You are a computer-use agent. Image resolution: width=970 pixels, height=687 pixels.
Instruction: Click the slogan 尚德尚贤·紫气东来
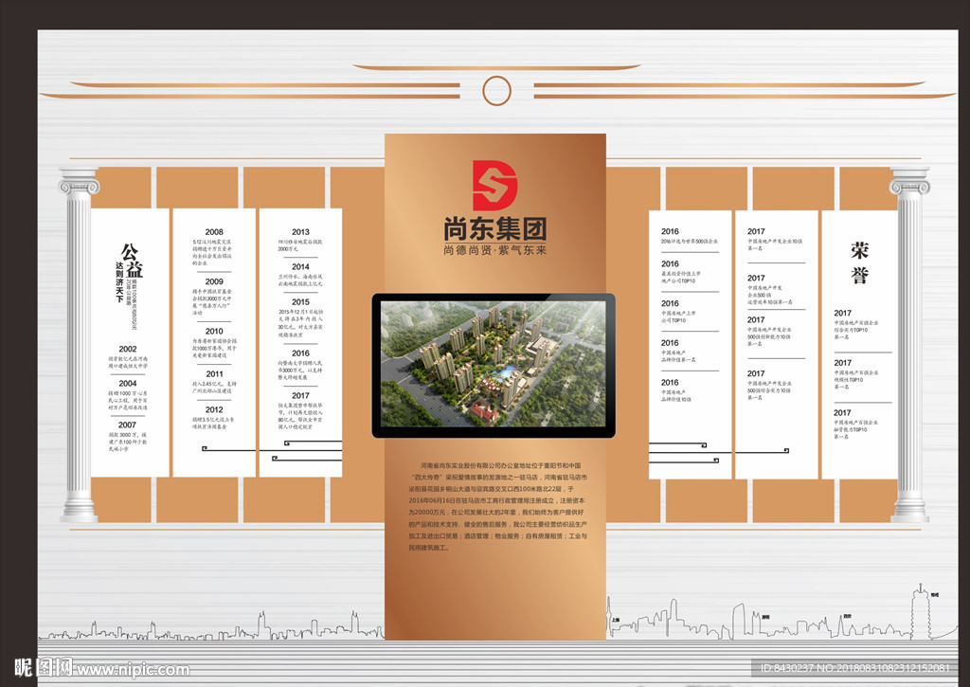pyautogui.click(x=494, y=250)
